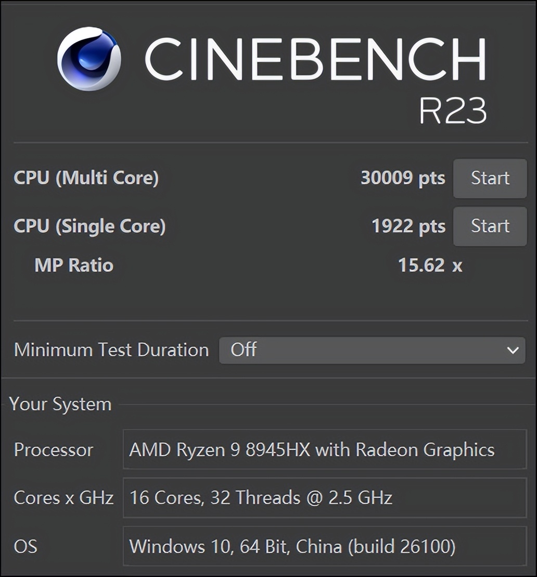
Task: Click the dropdown chevron arrow next to Off
Action: coord(513,350)
